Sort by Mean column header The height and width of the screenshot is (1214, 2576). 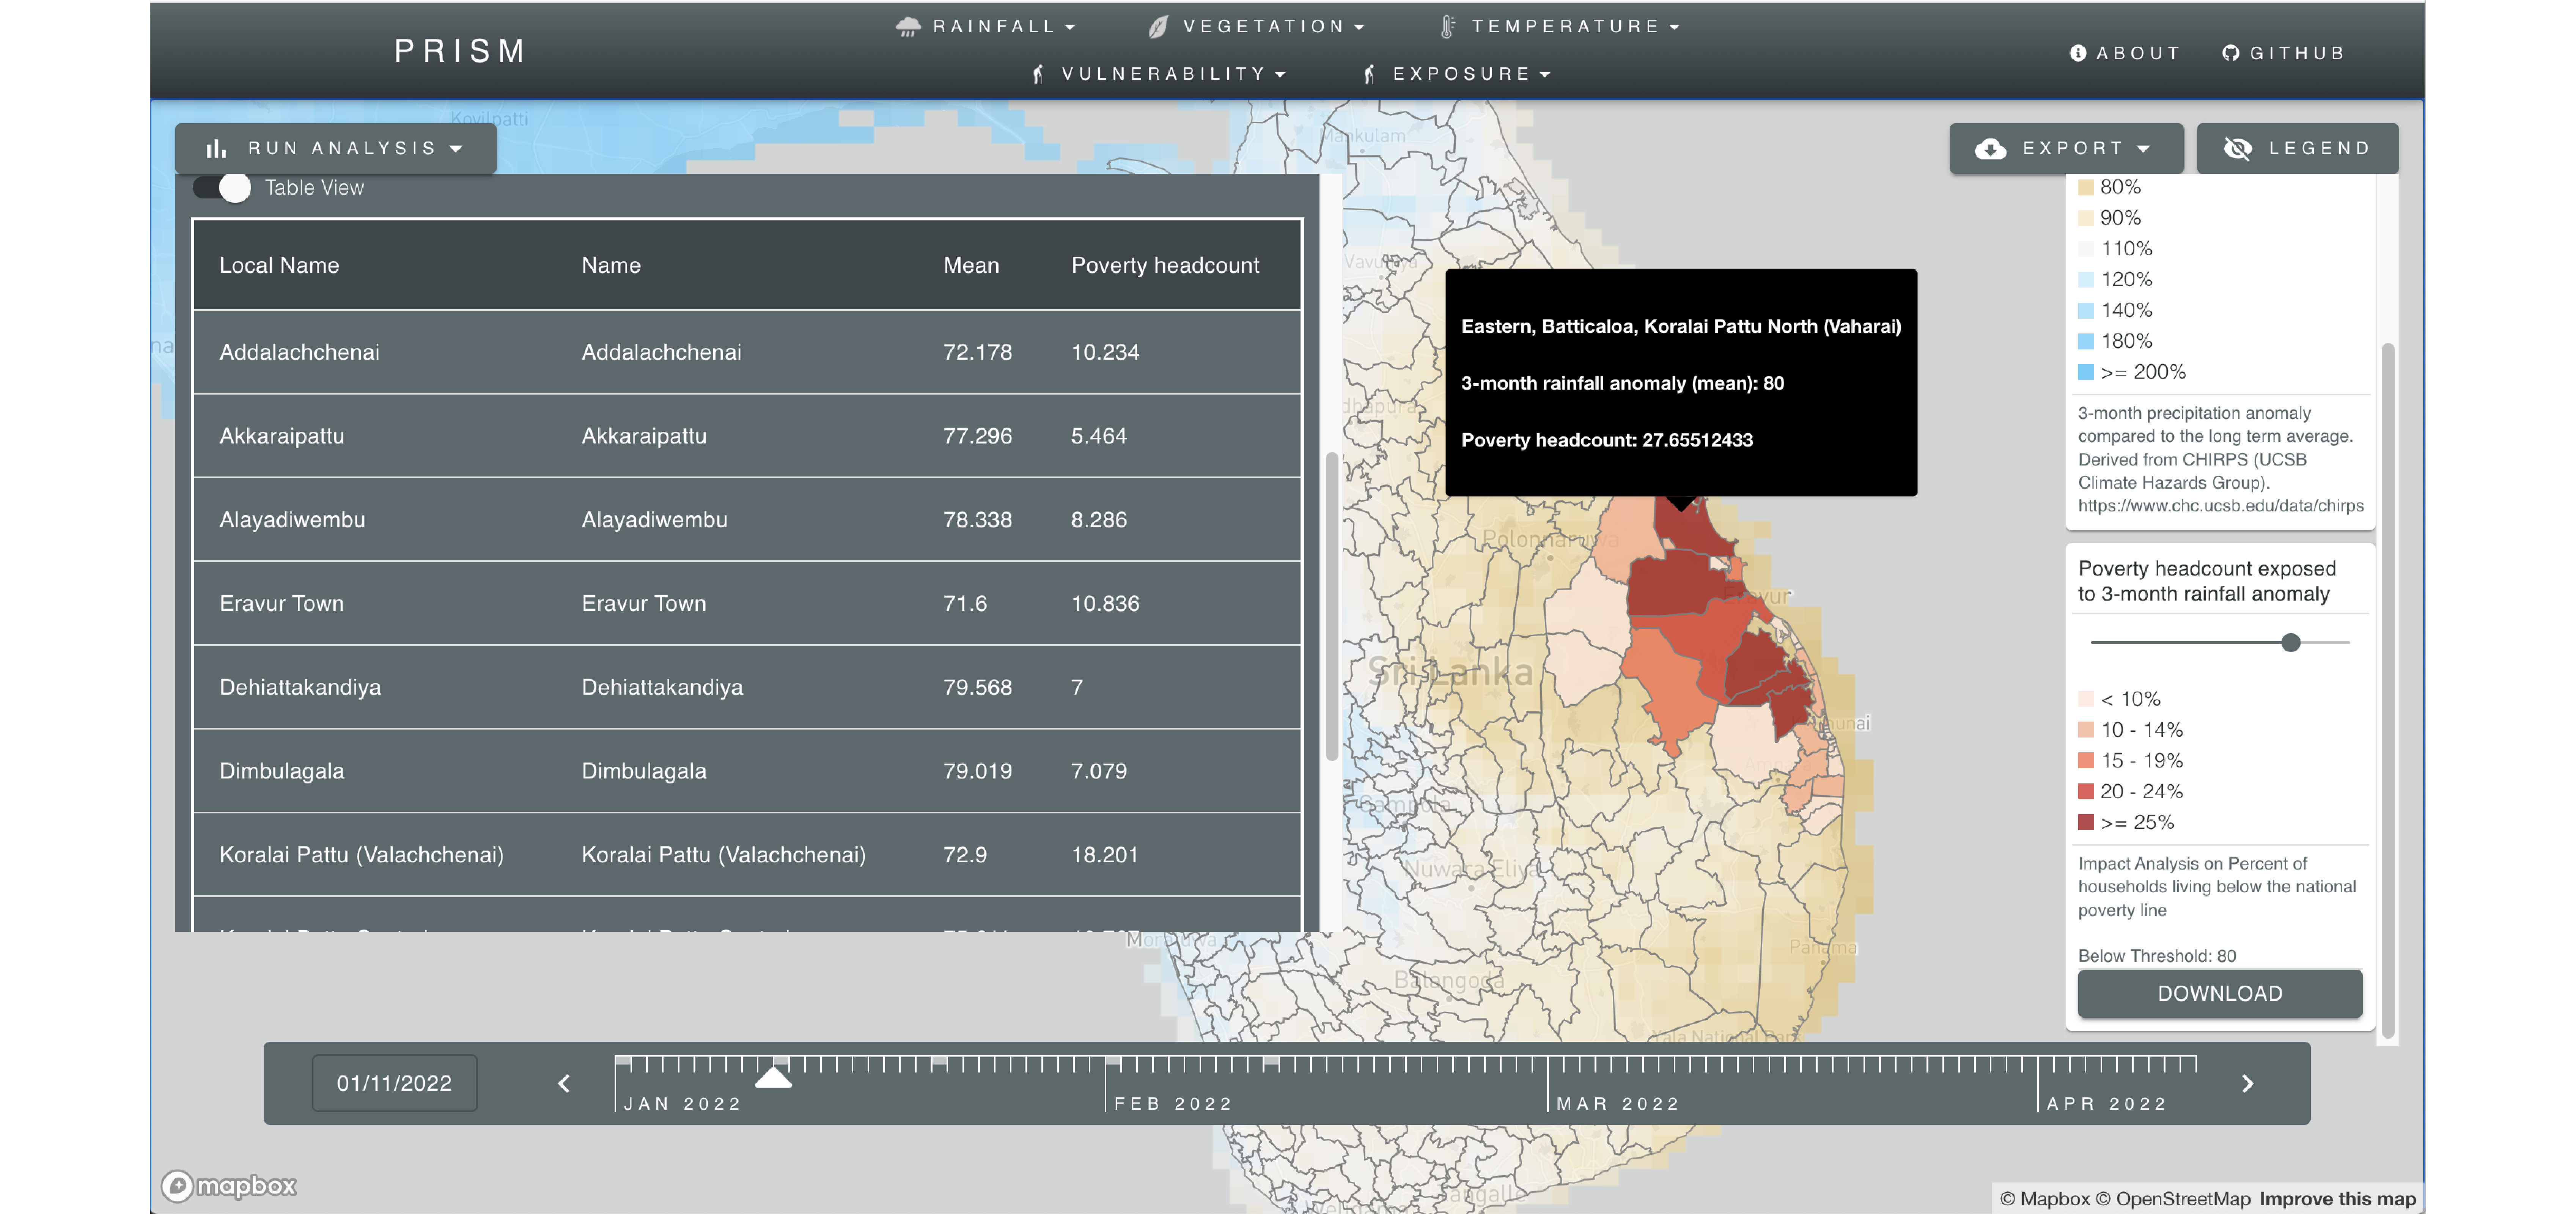click(x=971, y=265)
